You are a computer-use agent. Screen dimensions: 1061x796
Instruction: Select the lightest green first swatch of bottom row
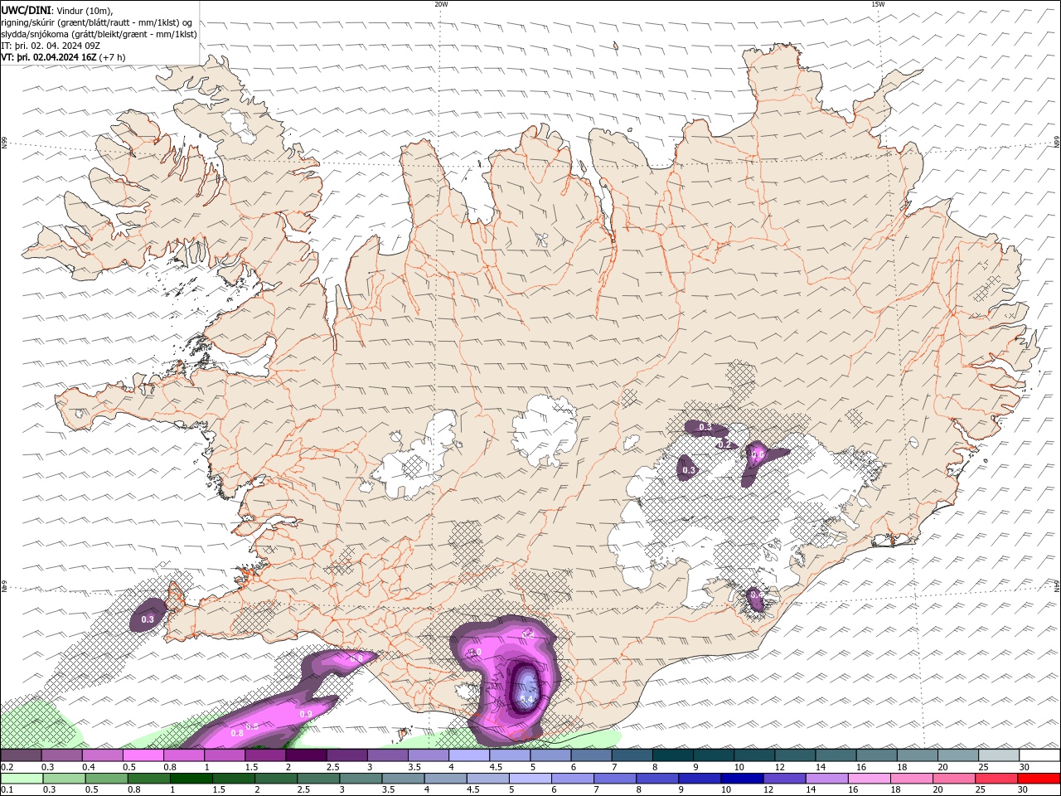point(22,779)
